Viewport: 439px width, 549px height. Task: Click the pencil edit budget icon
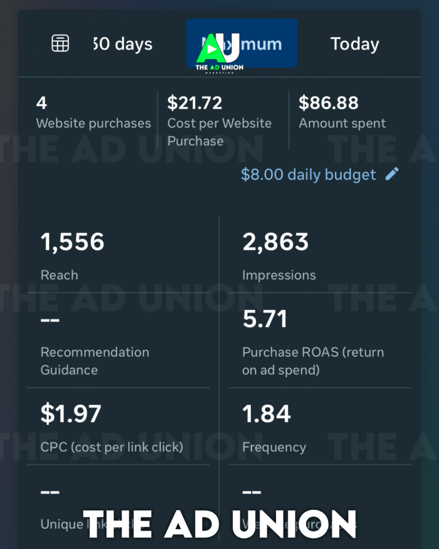pos(392,174)
